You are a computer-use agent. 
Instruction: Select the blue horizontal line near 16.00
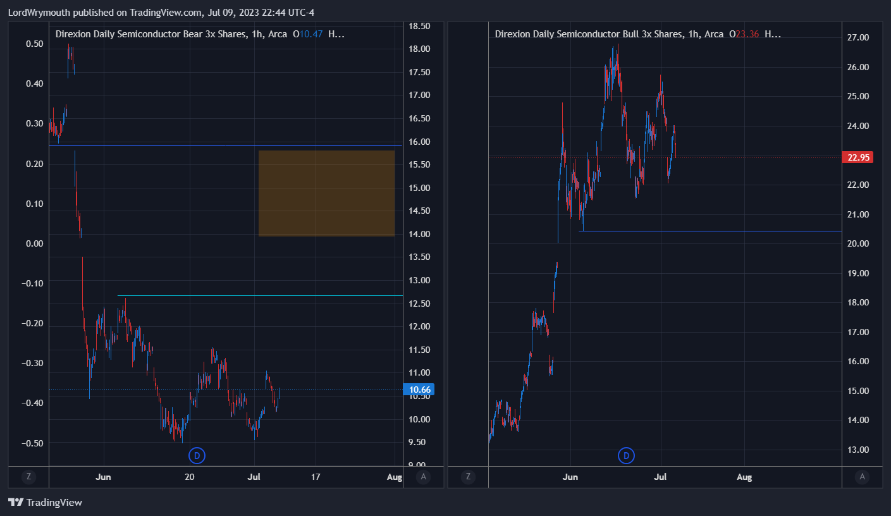tap(226, 146)
